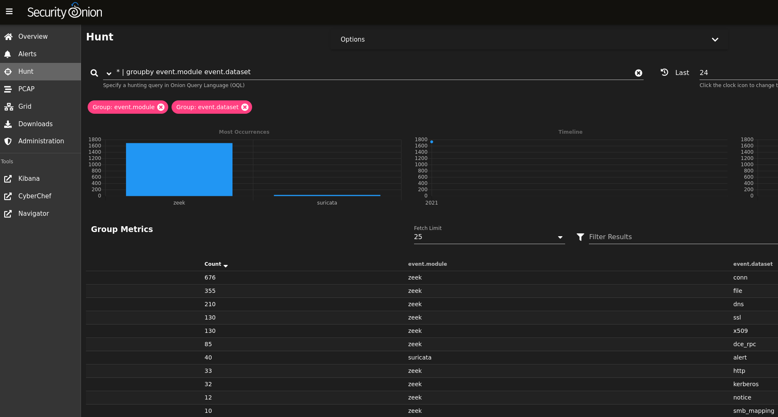Select Hunt in the sidebar
Viewport: 778px width, 417px height.
40,72
